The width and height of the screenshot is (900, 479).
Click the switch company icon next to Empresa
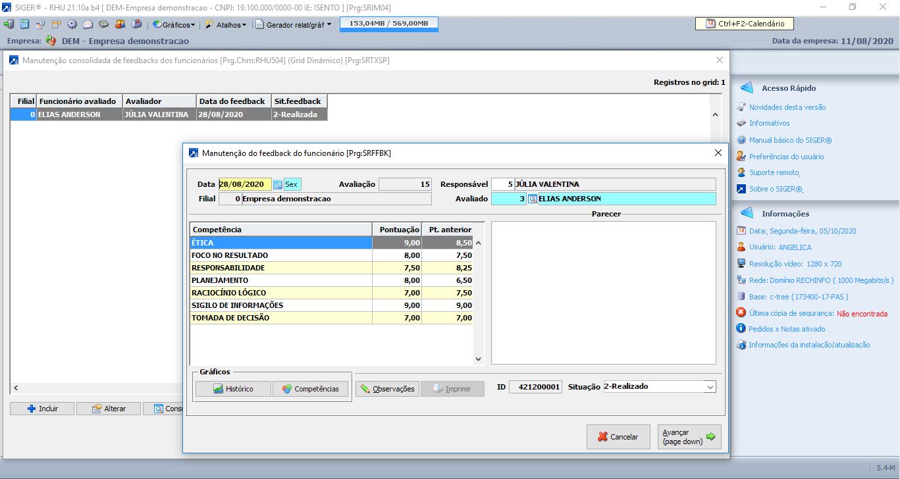tap(51, 41)
